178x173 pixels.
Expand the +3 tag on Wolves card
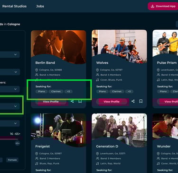coord(129,91)
